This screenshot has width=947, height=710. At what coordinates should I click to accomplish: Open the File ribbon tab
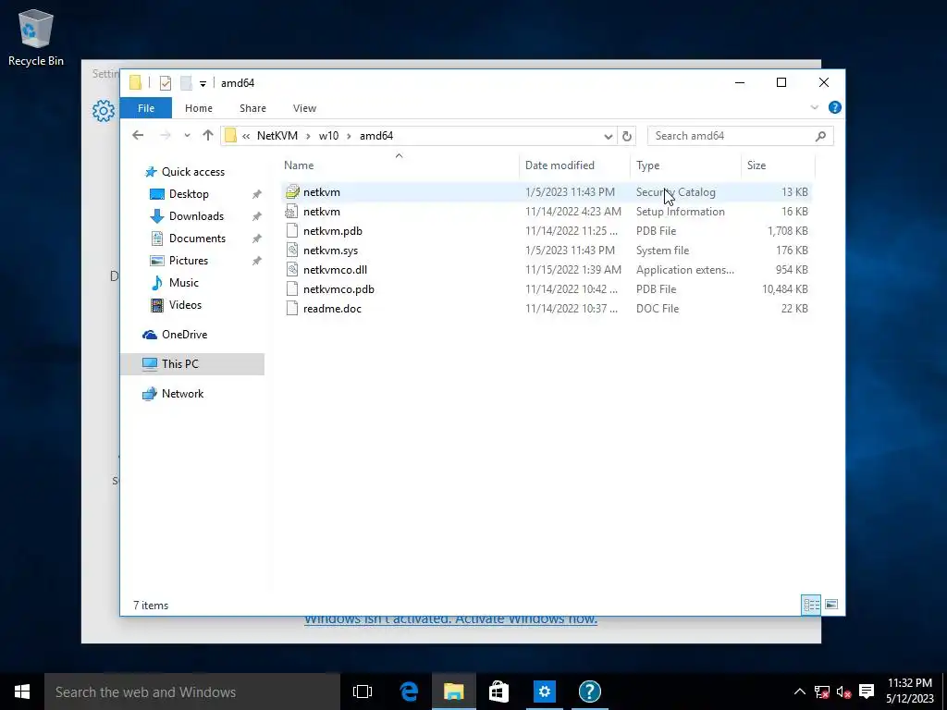[x=146, y=108]
